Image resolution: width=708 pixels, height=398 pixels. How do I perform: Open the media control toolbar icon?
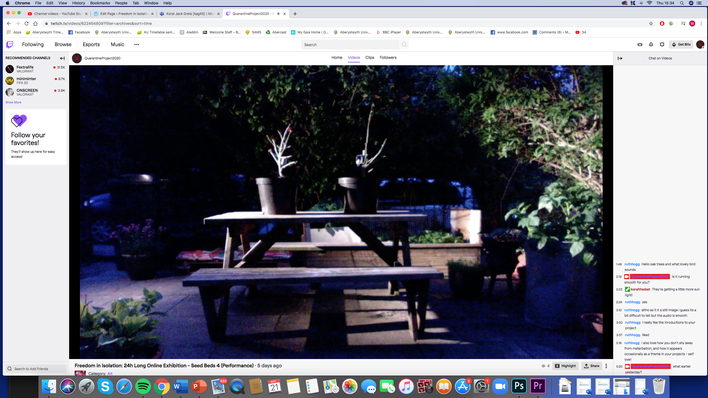click(683, 23)
